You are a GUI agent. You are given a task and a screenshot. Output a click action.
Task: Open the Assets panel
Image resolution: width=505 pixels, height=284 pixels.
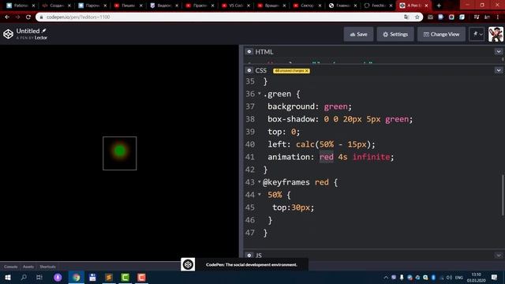(x=28, y=267)
